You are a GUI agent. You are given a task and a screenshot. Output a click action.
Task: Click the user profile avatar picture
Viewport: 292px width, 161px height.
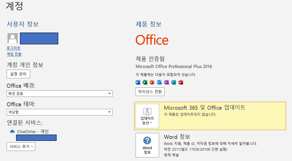coord(13,38)
